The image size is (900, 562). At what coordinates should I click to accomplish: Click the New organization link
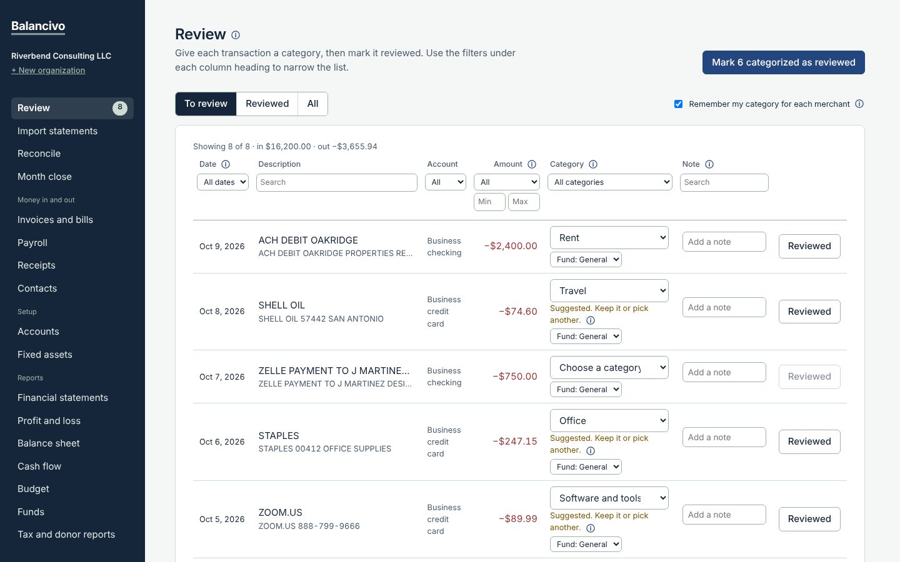(48, 71)
